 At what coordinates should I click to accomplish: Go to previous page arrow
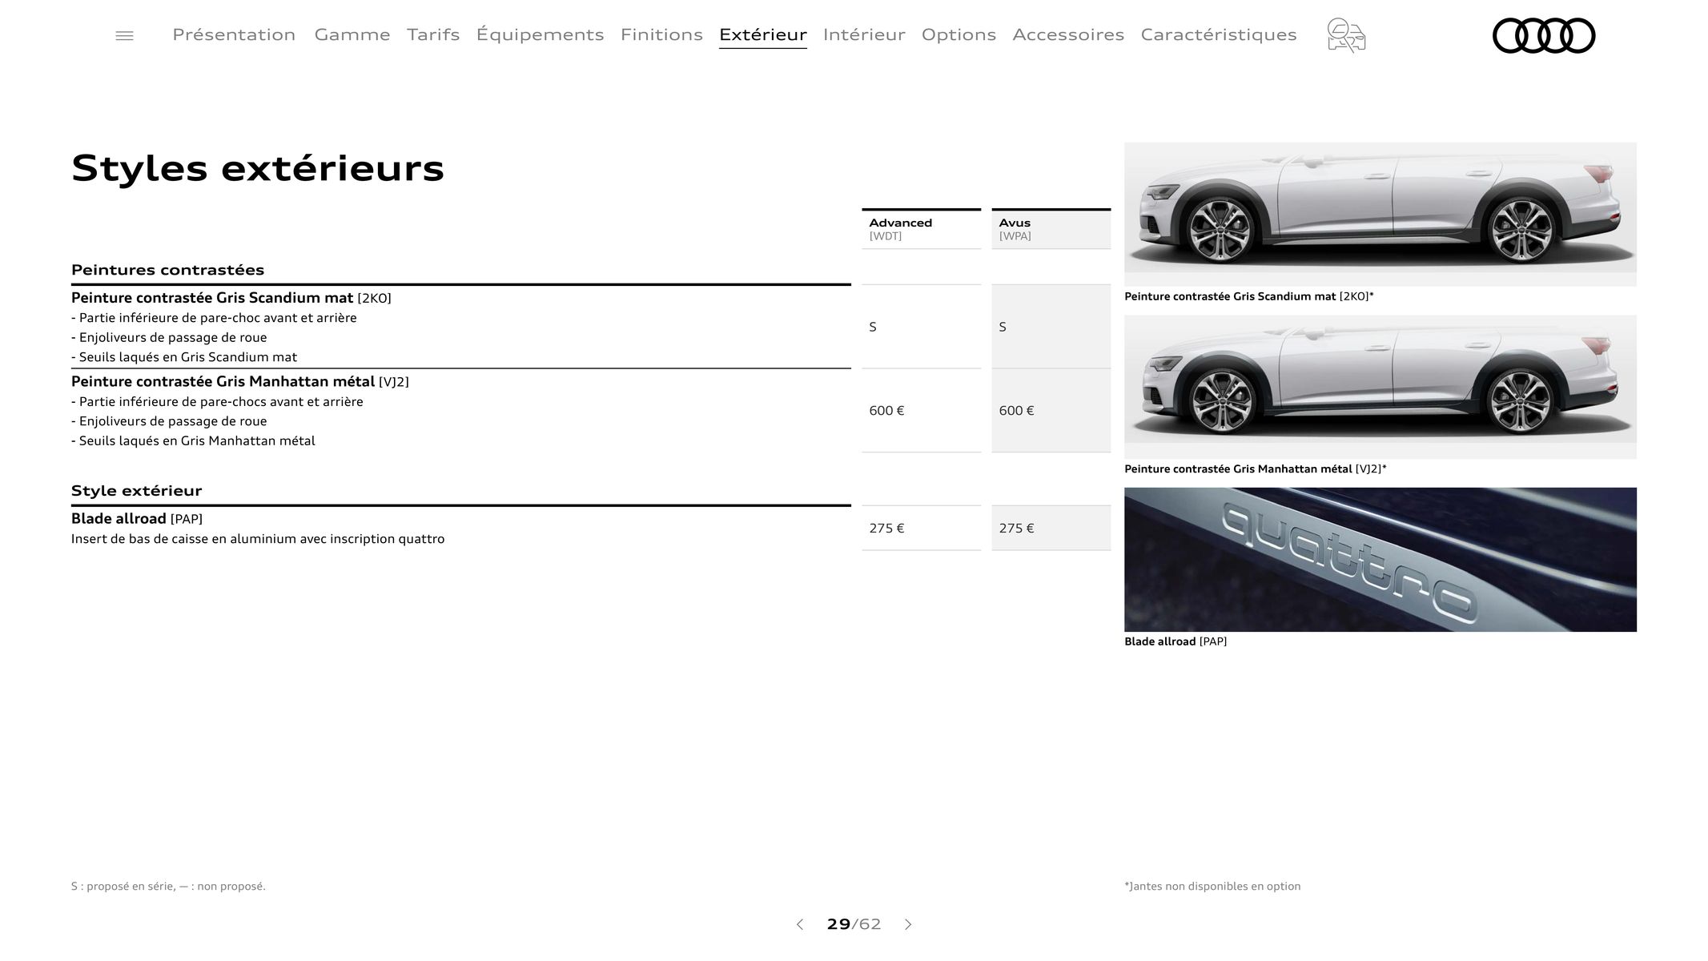799,924
